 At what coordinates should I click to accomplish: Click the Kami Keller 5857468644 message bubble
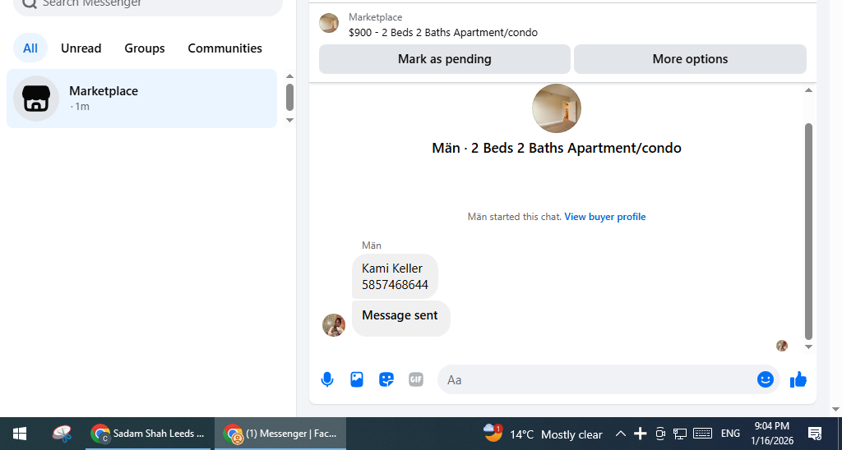395,276
